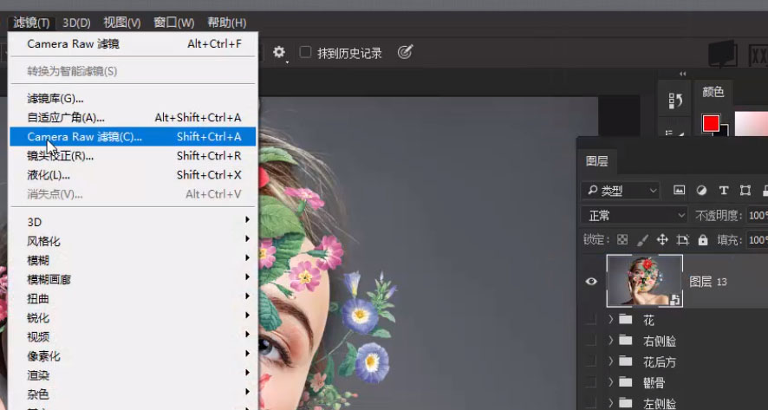This screenshot has height=410, width=768.
Task: Open the 风格化 filter submenu
Action: [x=133, y=241]
